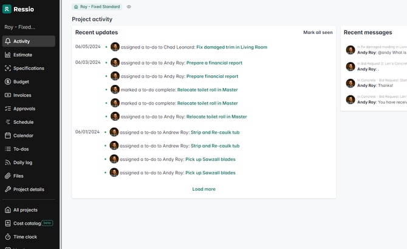This screenshot has height=249, width=407.
Task: Click the Daily log feed icon
Action: coord(8,163)
